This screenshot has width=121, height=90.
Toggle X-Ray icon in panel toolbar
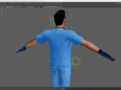(x=28, y=7)
